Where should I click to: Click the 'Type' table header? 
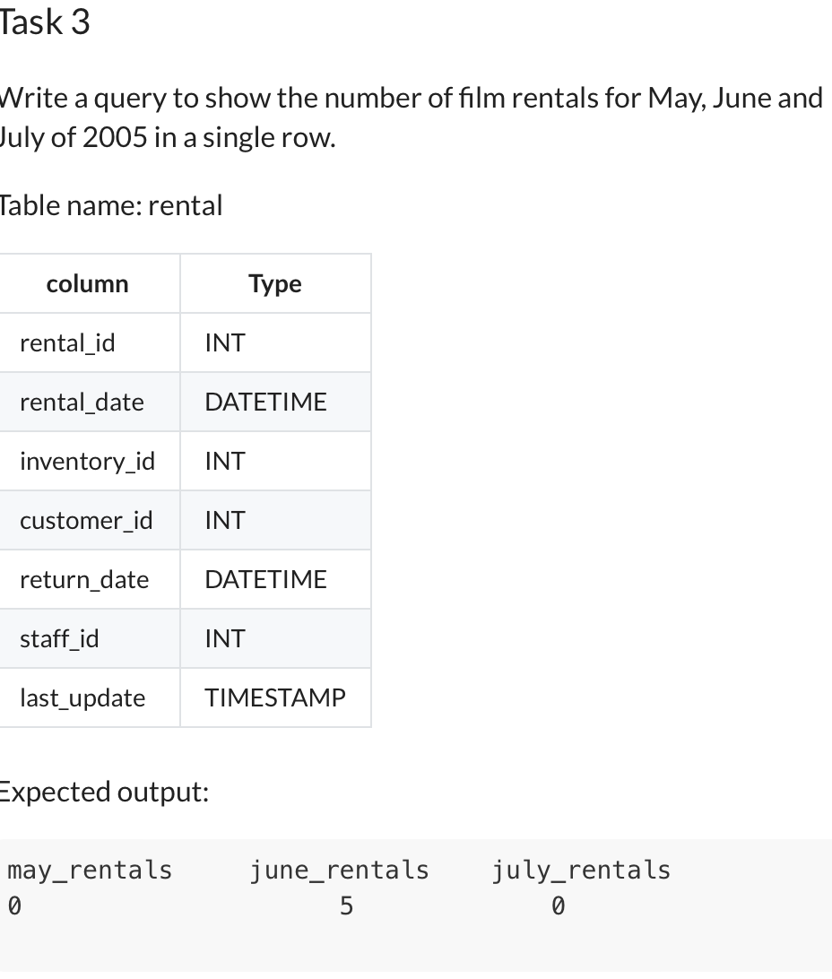[274, 283]
